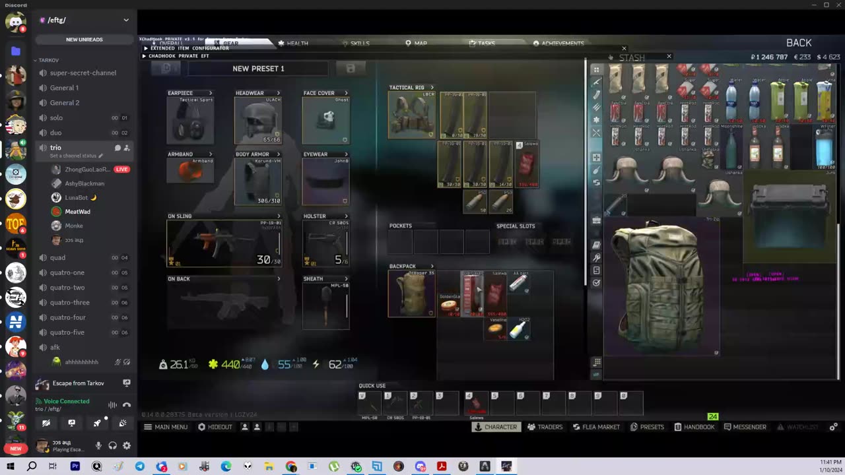845x475 pixels.
Task: Click the preset panel vertical scrollbar
Action: (586, 172)
